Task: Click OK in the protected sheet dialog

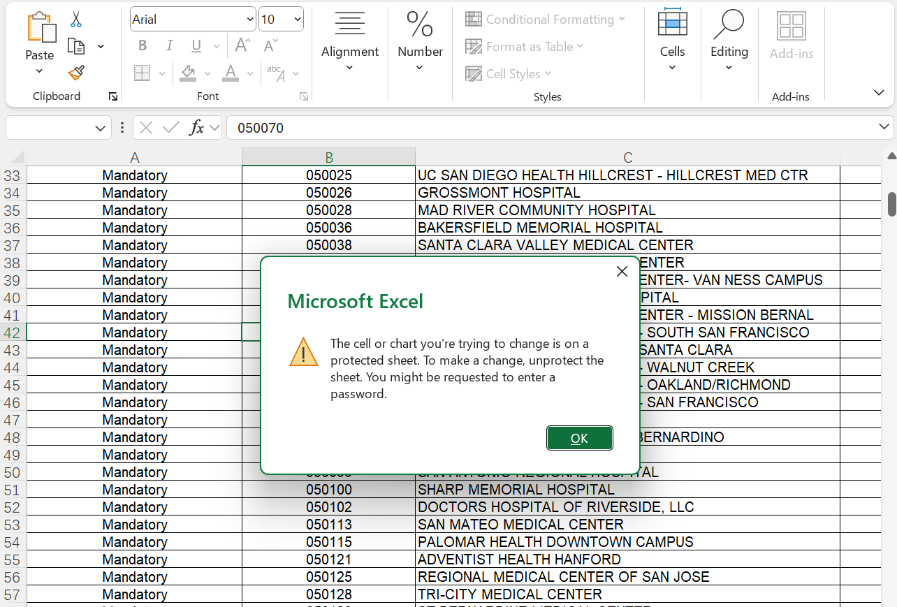Action: pyautogui.click(x=579, y=438)
